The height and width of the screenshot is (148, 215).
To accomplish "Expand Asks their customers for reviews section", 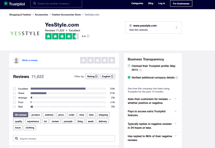I will tap(175, 99).
